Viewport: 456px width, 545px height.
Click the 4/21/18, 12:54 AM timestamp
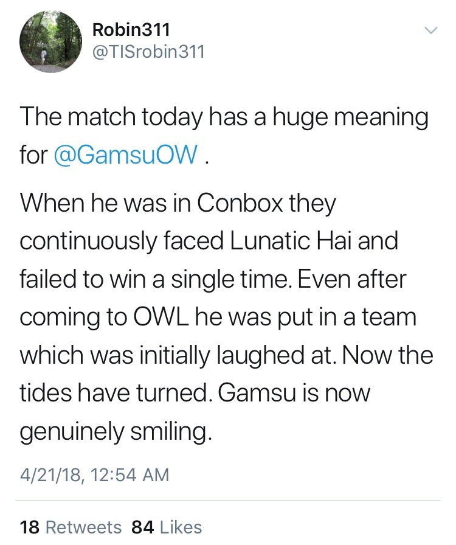tap(94, 473)
